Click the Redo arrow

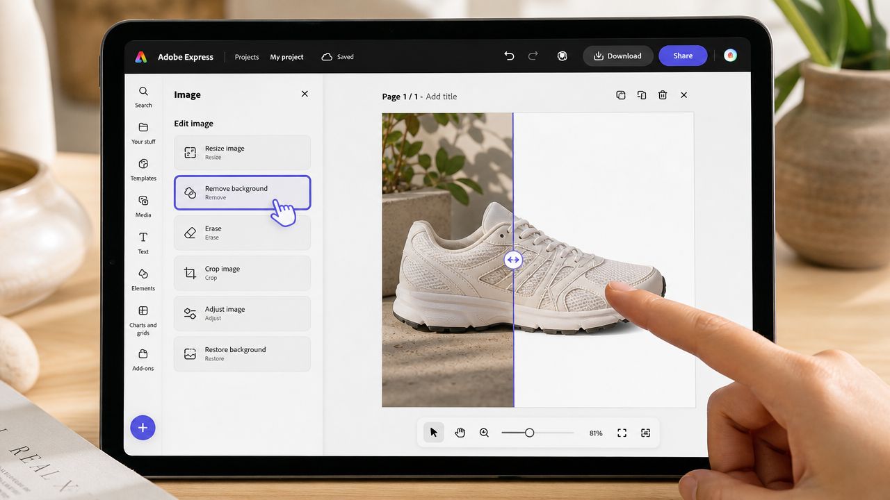pyautogui.click(x=533, y=56)
